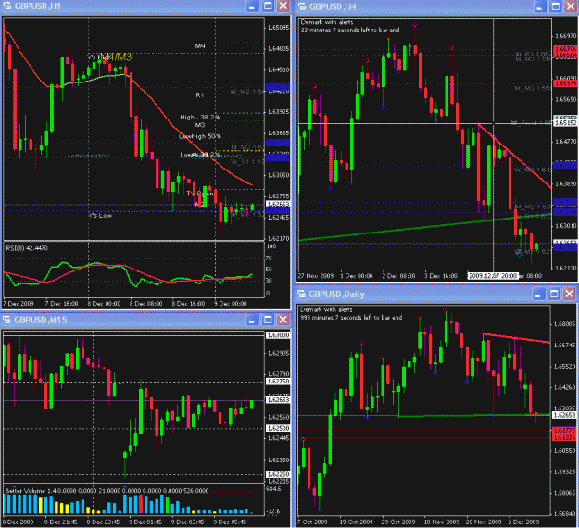Close the GBPUSD,M15 chart window
This screenshot has width=579, height=528.
283,320
